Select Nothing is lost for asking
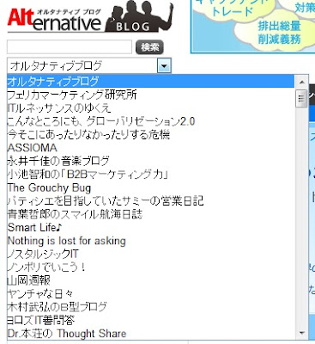Screen dimensions: 315x344 click(152, 241)
